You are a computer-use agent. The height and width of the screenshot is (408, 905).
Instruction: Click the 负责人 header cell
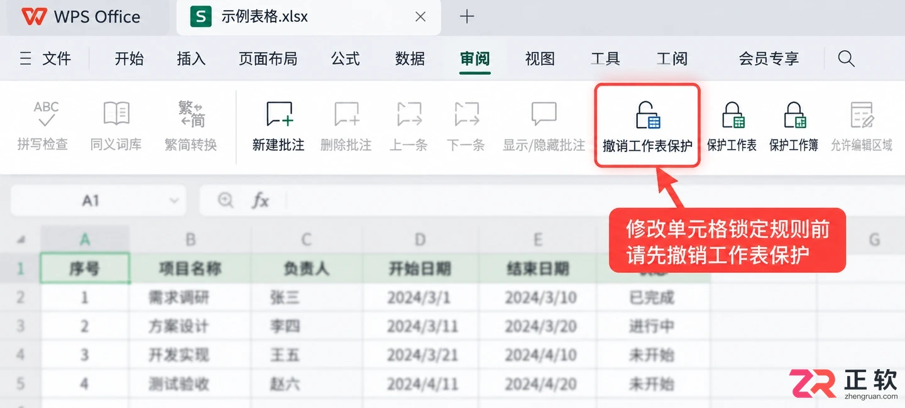[x=306, y=268]
